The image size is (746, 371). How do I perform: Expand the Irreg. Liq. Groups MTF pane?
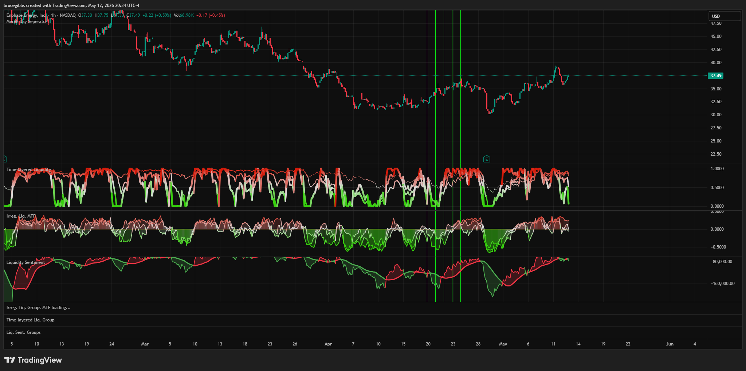39,308
